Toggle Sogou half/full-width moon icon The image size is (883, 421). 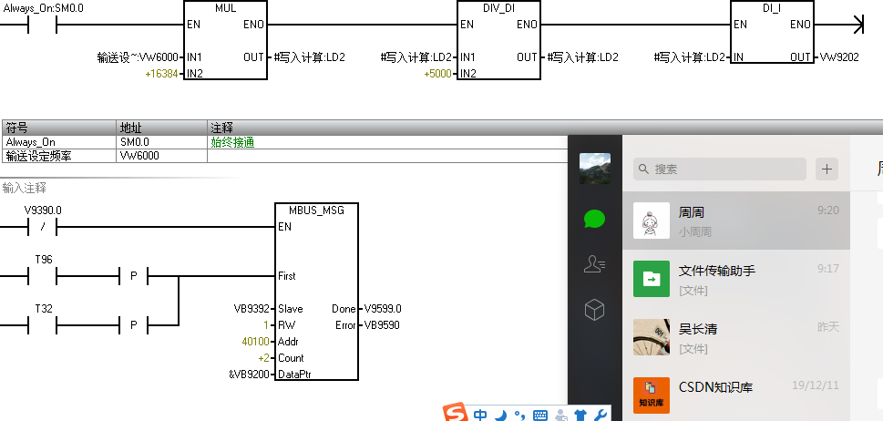(500, 415)
